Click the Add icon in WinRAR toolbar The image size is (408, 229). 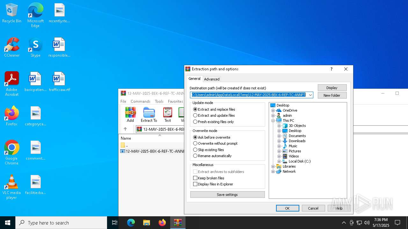pyautogui.click(x=130, y=114)
